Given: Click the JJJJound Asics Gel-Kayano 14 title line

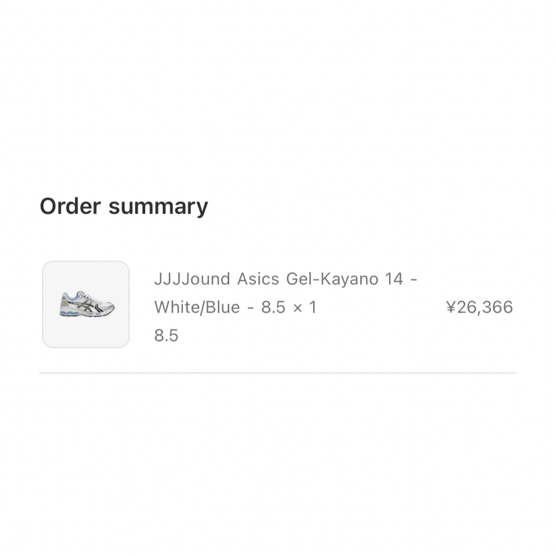Looking at the screenshot, I should point(285,279).
